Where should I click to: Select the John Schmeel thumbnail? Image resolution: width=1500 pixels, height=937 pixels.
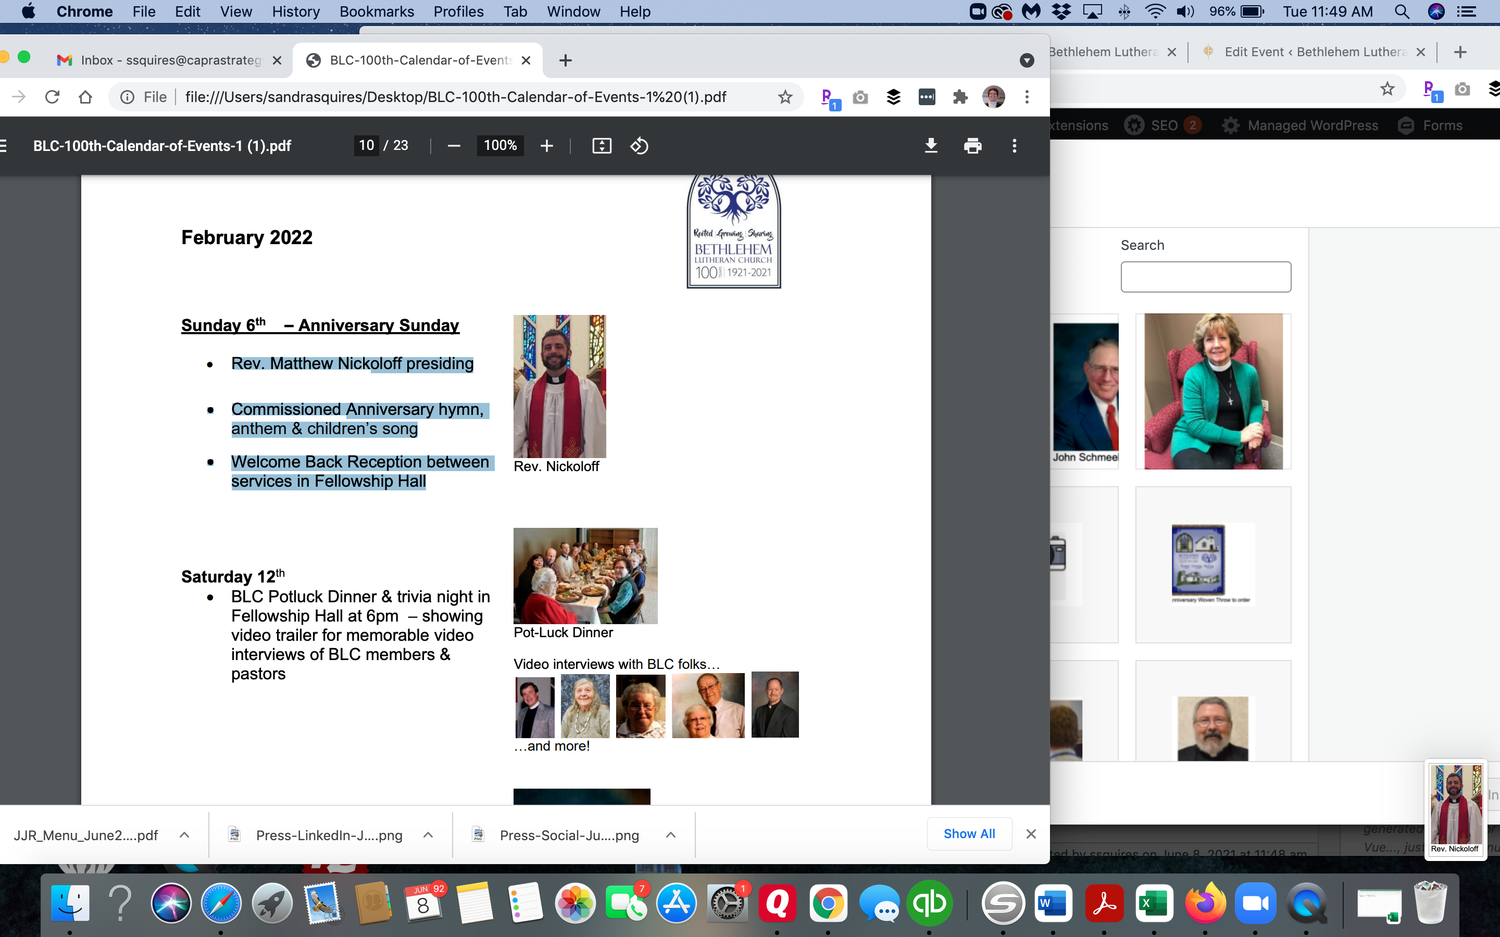click(x=1085, y=391)
